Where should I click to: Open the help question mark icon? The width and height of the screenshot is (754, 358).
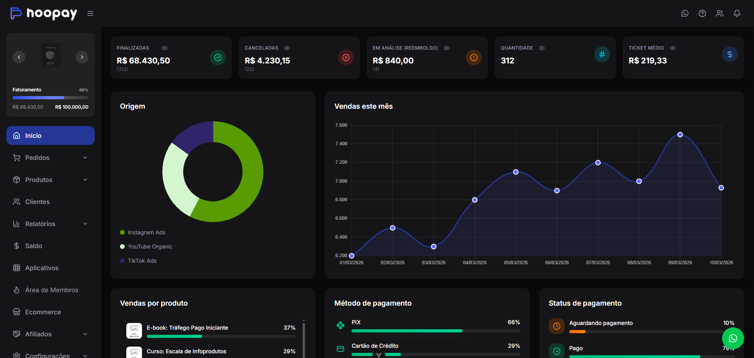point(702,13)
